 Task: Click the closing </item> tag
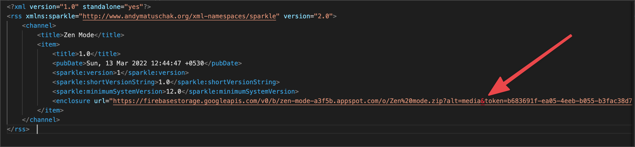click(50, 110)
